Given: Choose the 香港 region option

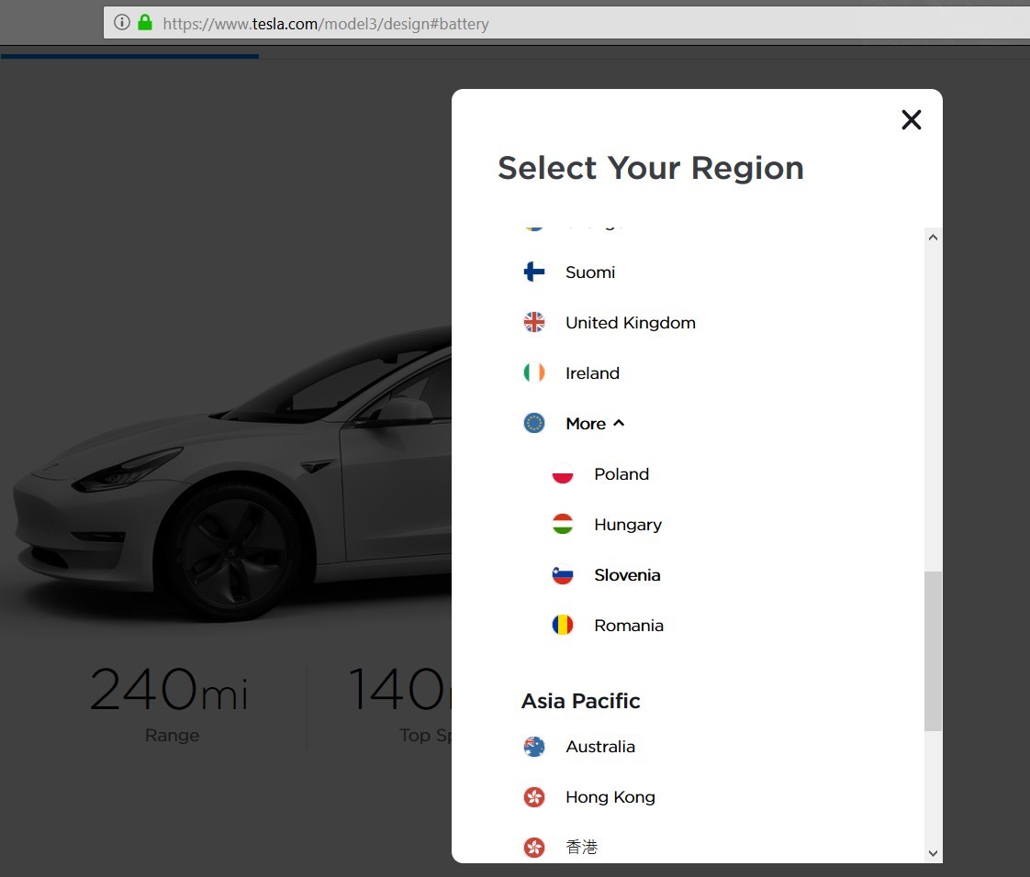Looking at the screenshot, I should [x=582, y=848].
